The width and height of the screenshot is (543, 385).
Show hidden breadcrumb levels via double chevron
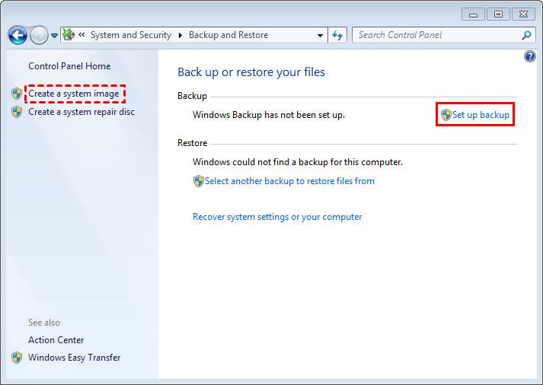point(81,34)
